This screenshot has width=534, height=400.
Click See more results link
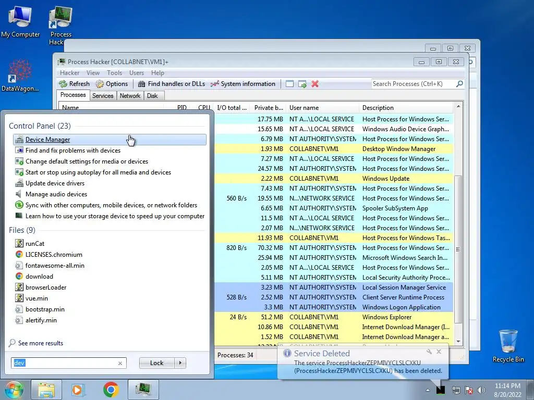click(41, 343)
